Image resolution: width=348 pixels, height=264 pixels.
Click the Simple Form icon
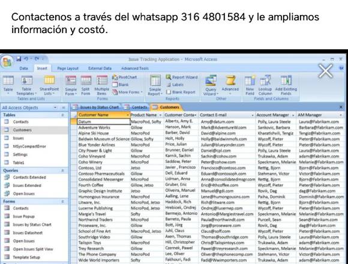pos(71,85)
